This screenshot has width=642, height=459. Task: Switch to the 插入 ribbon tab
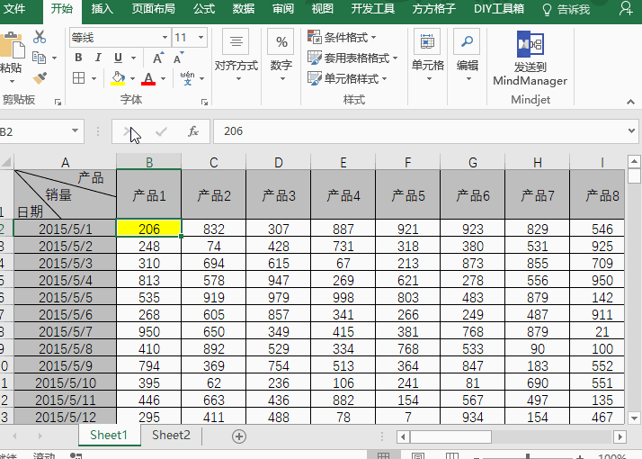click(x=103, y=9)
